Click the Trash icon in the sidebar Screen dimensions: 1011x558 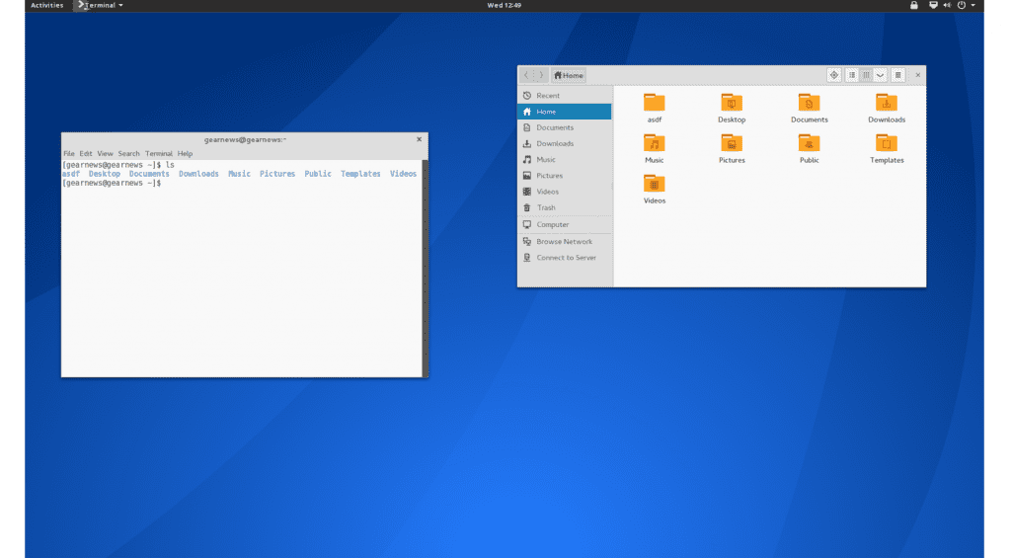tap(527, 207)
